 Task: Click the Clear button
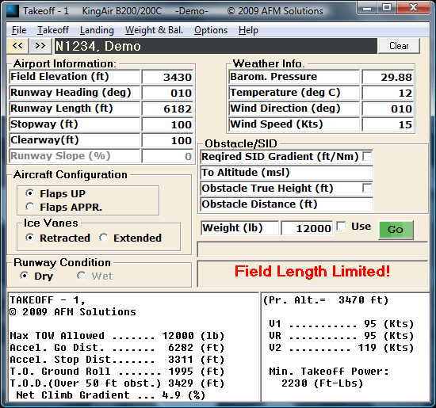(399, 46)
